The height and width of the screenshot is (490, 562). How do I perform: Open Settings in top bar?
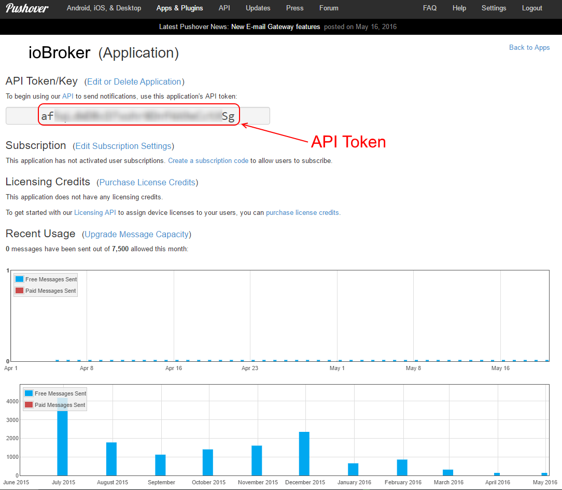click(x=494, y=8)
